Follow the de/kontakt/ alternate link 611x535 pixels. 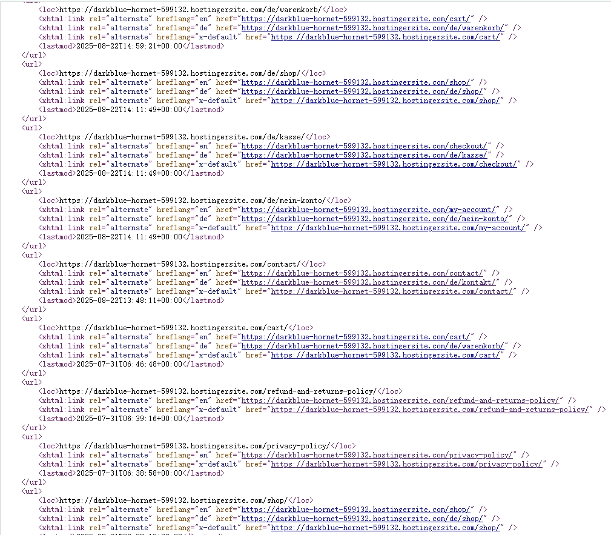[369, 282]
